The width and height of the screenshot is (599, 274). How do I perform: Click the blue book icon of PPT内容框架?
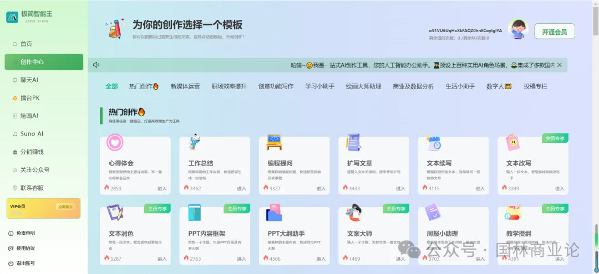195,213
